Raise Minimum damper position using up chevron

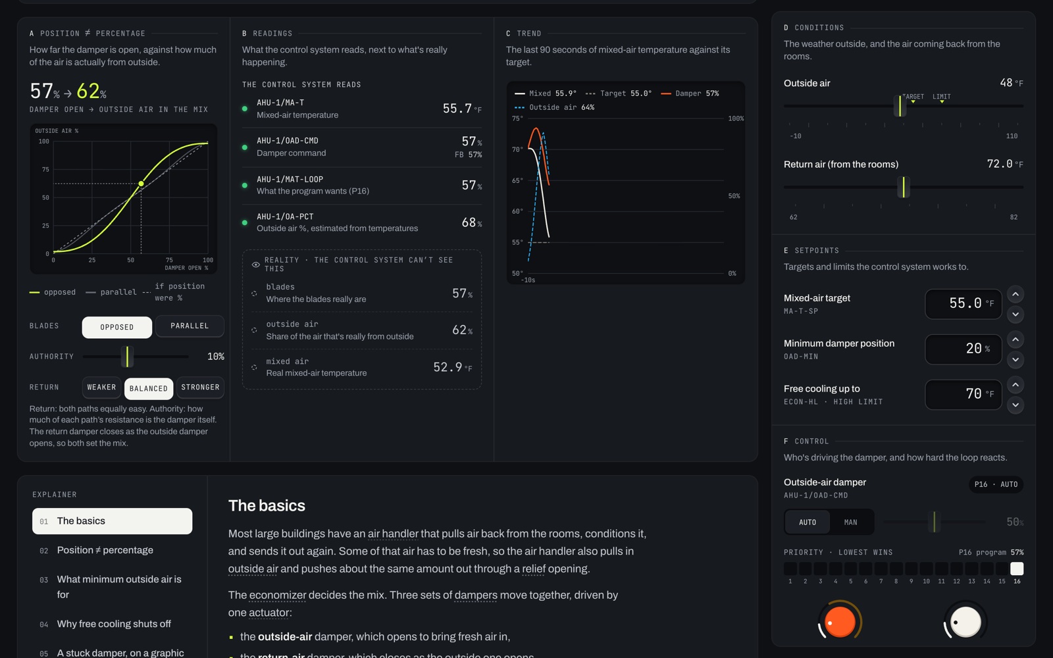click(x=1015, y=340)
